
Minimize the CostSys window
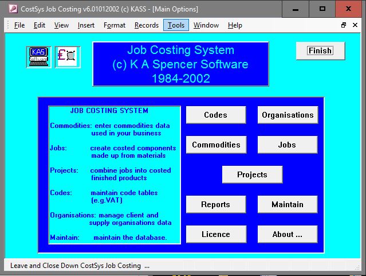[x=296, y=9]
